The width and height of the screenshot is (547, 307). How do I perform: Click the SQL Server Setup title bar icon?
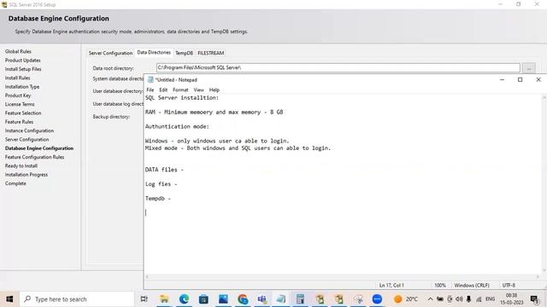pyautogui.click(x=4, y=4)
